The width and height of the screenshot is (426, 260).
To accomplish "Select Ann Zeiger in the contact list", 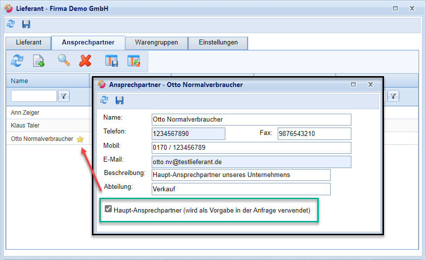I will (x=25, y=113).
